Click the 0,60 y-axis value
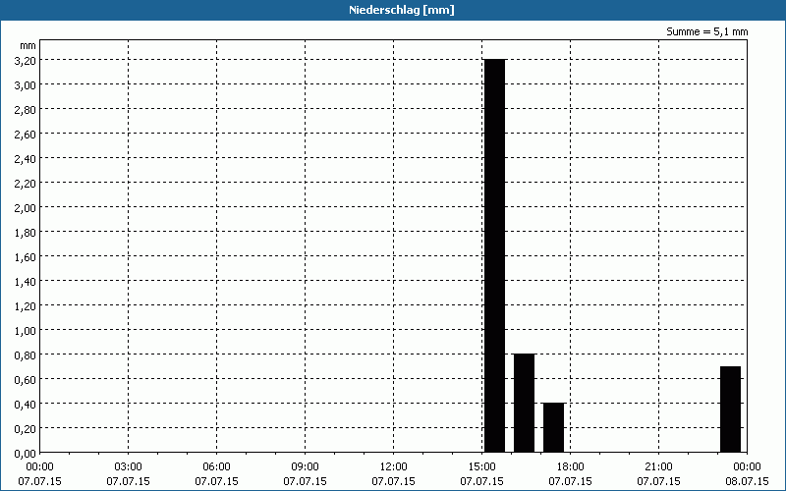Image resolution: width=786 pixels, height=491 pixels. [26, 379]
